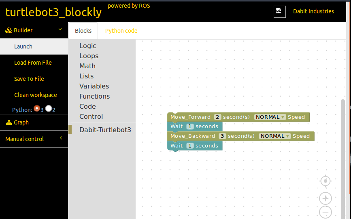Collapse the Builder menu chevron

click(x=60, y=29)
